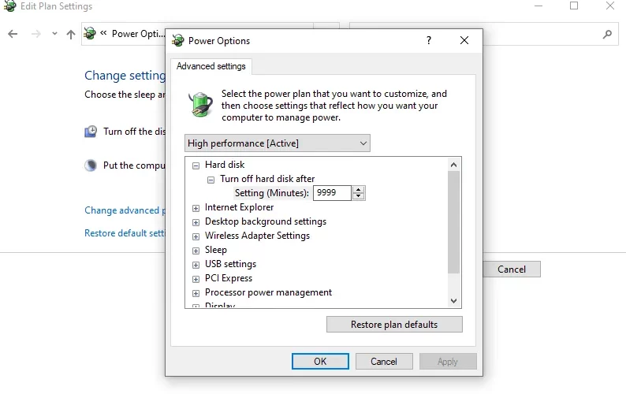Increase minutes with the spinner up arrow
This screenshot has height=394, width=626.
[359, 190]
